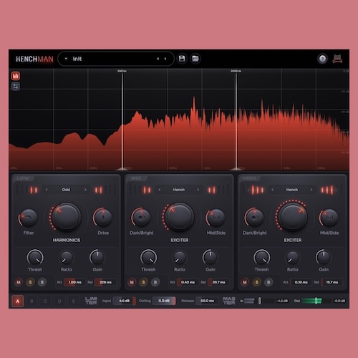Click the Master Out level slider
Screen dimensions: 358x358
pos(316,301)
